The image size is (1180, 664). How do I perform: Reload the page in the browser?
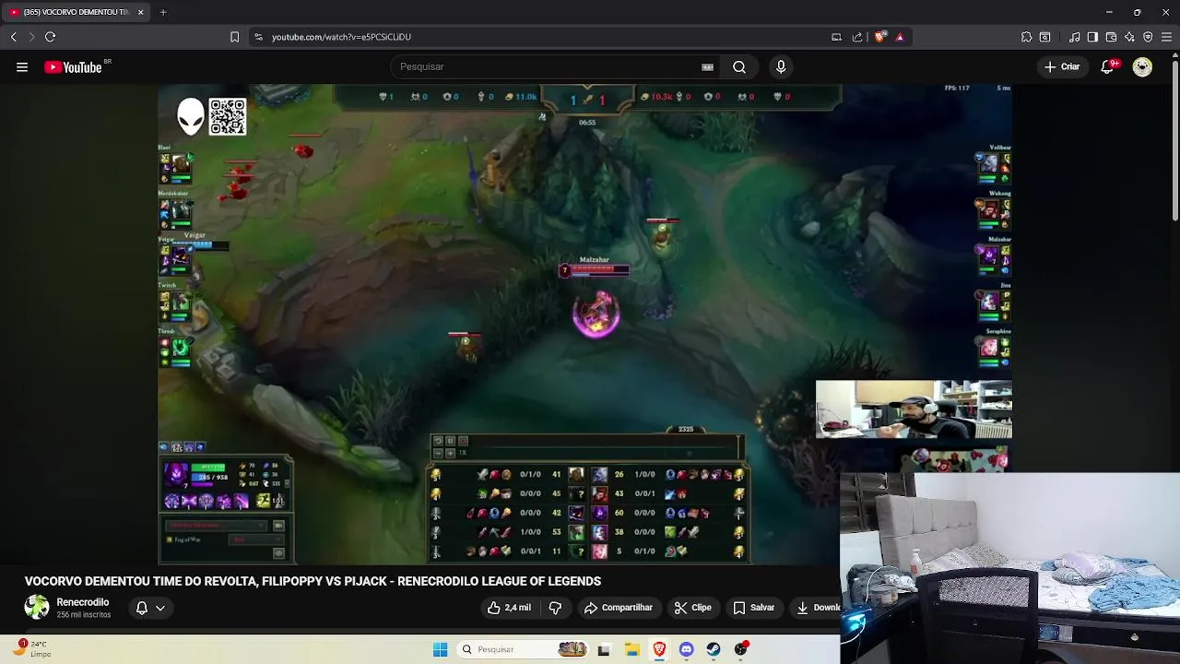click(50, 37)
